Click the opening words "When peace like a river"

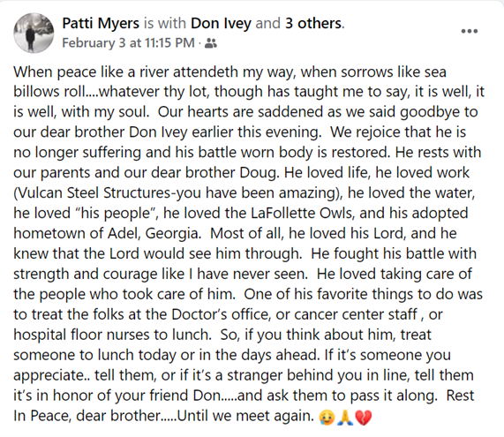pyautogui.click(x=91, y=72)
